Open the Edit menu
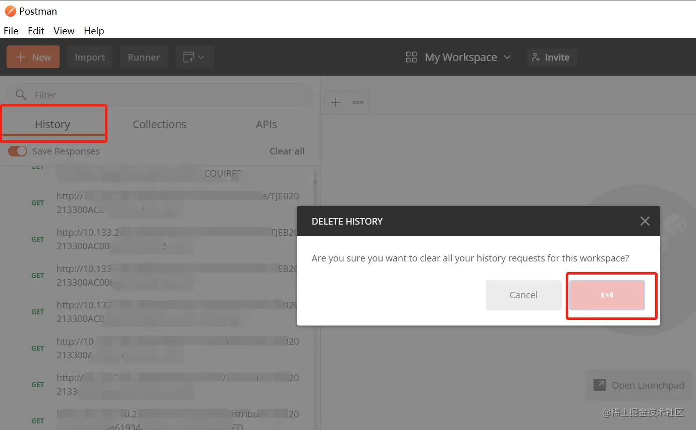Screen dimensions: 696x430 click(36, 31)
